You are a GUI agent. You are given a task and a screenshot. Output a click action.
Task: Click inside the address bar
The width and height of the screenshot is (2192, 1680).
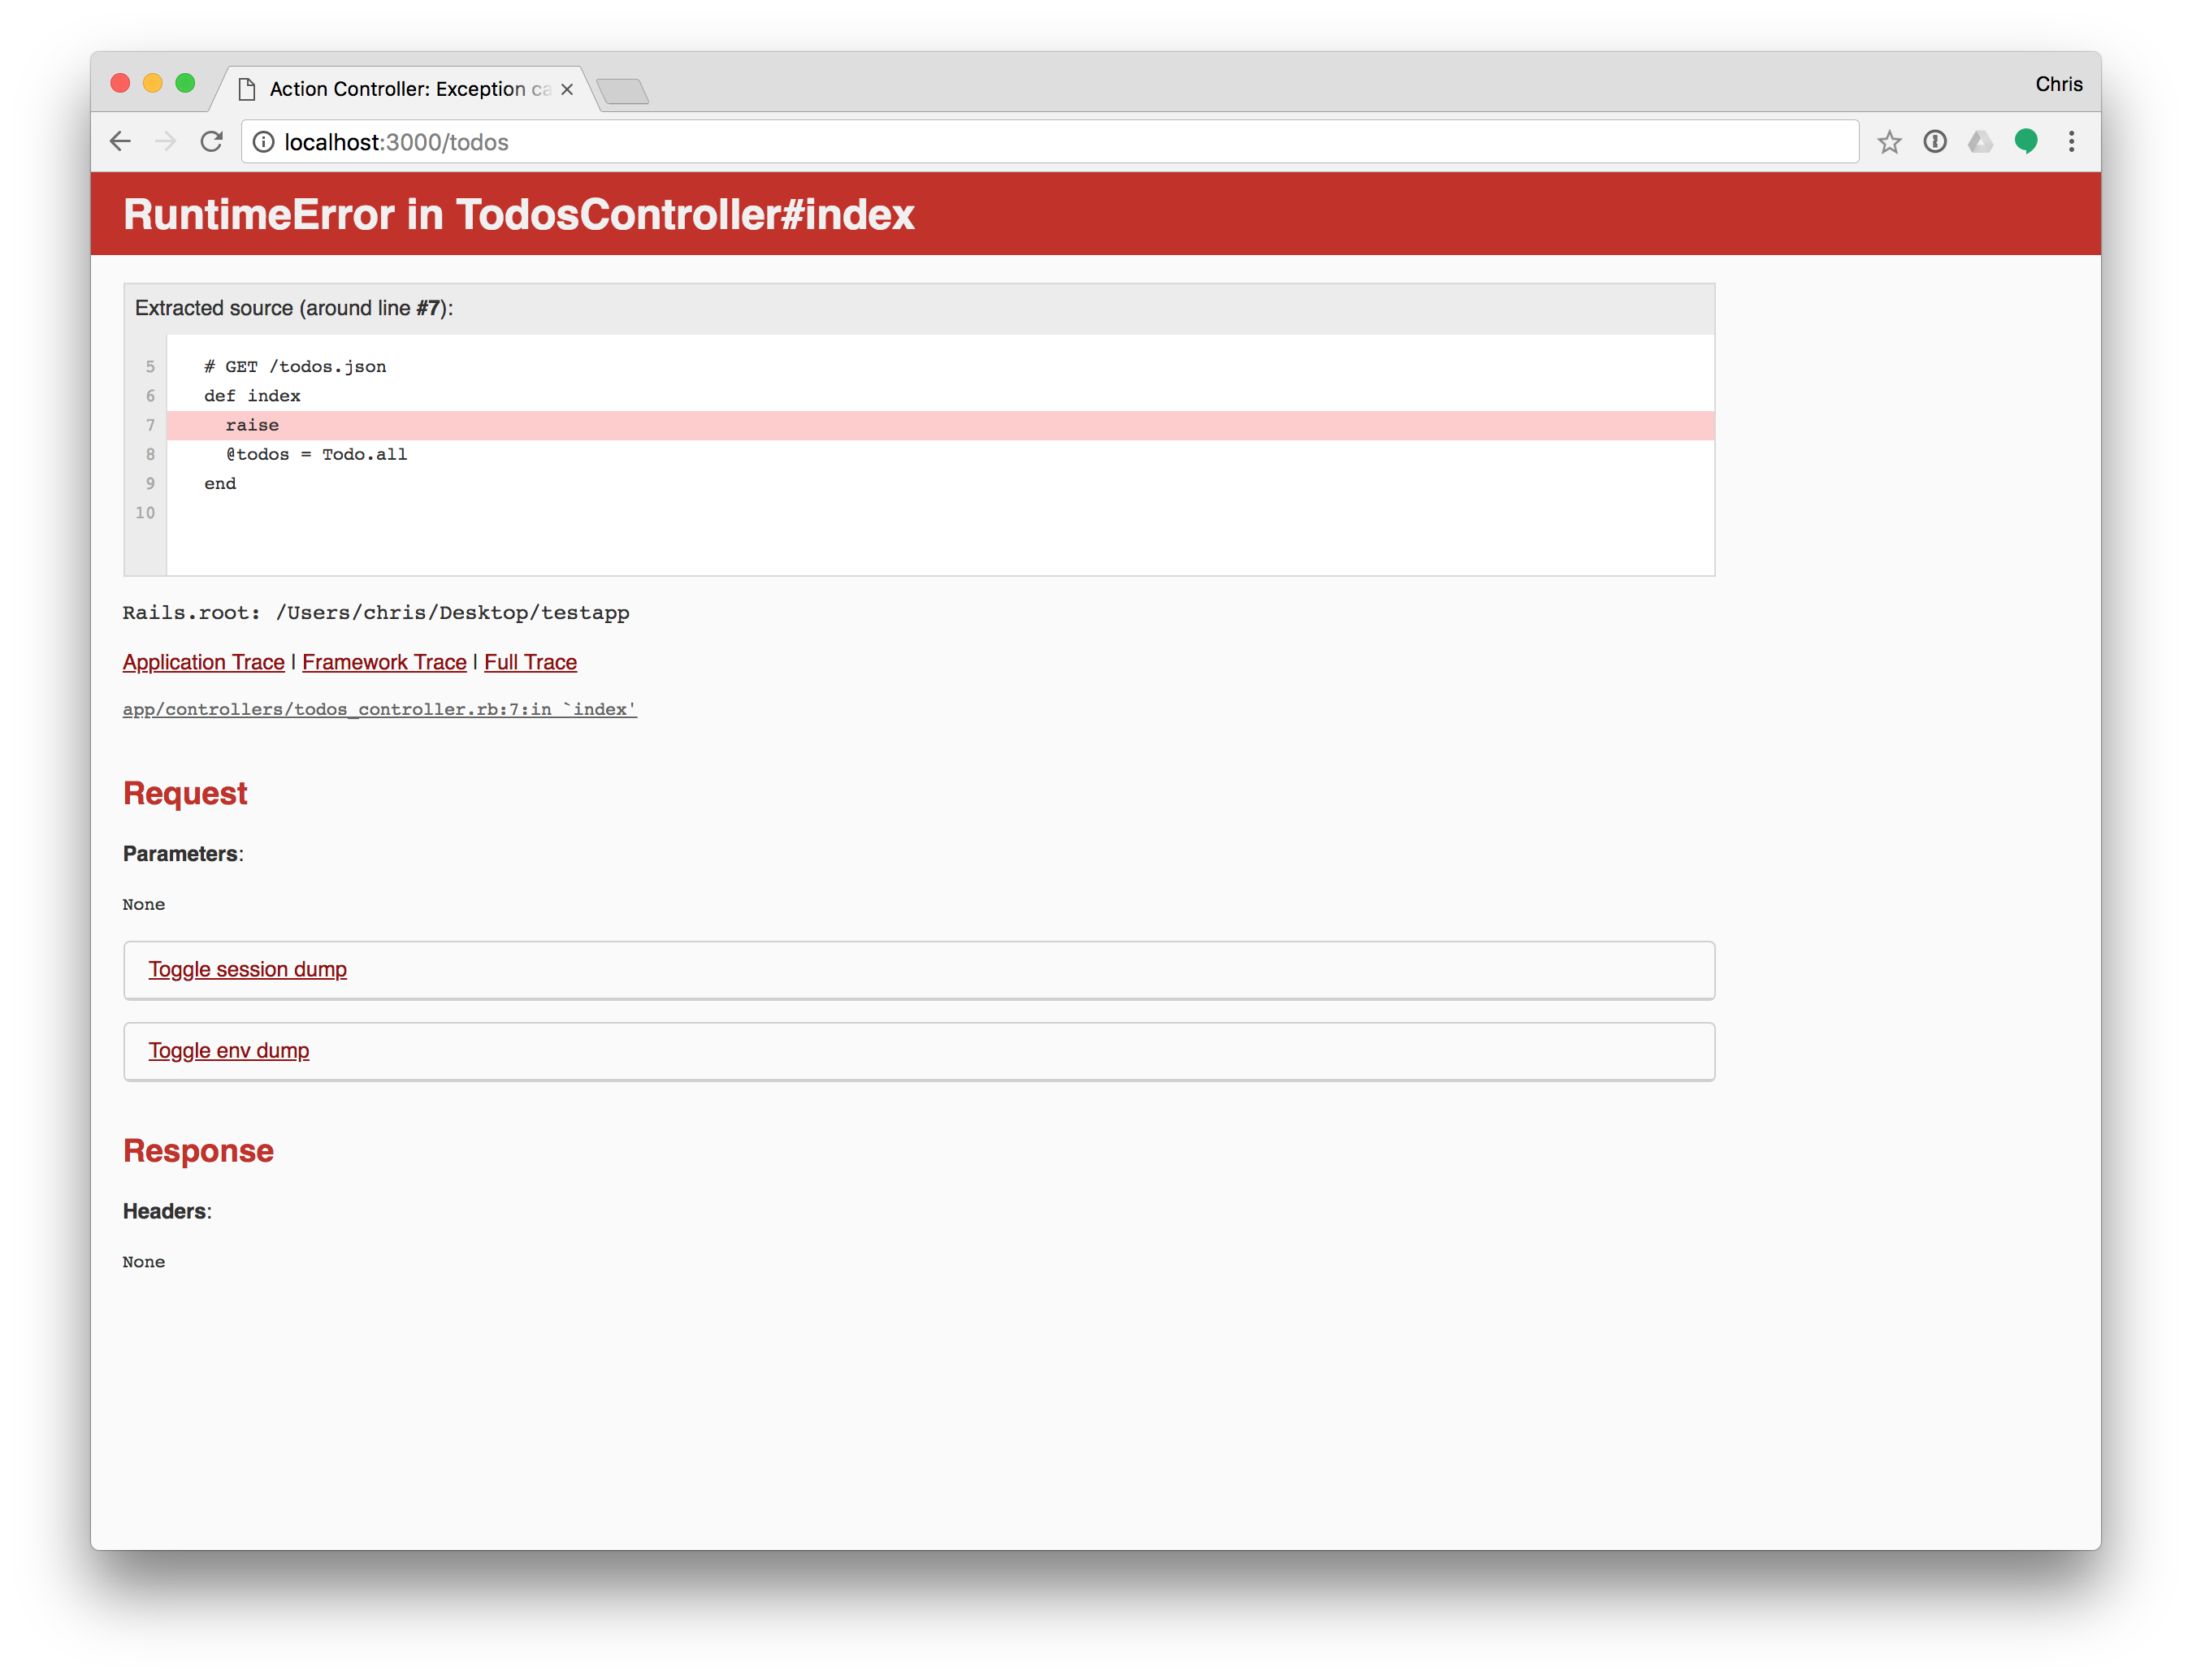[x=700, y=142]
